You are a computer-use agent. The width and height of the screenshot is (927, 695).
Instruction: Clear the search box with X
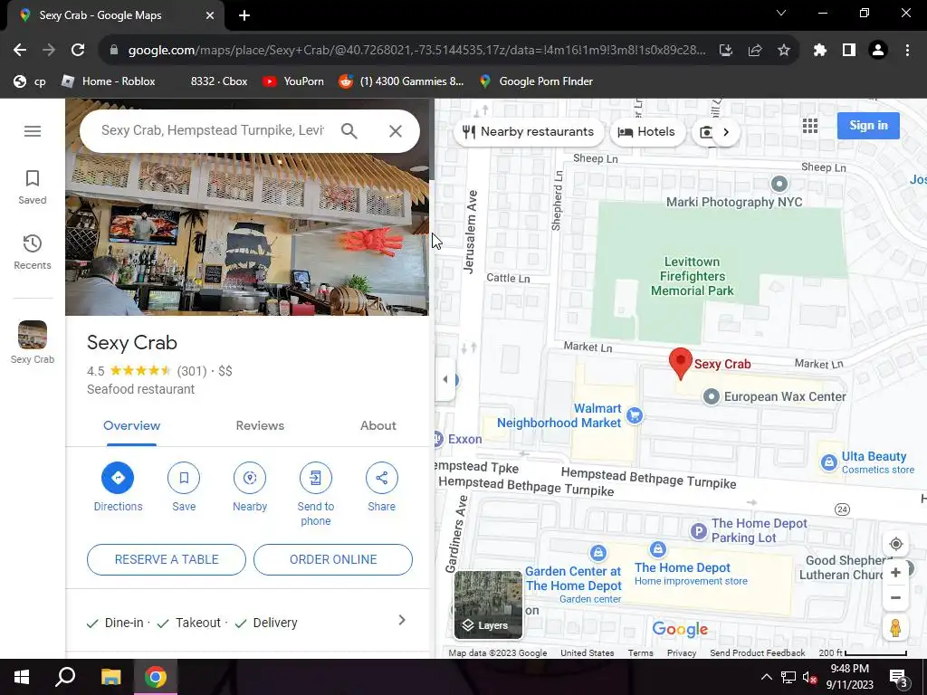pos(396,130)
